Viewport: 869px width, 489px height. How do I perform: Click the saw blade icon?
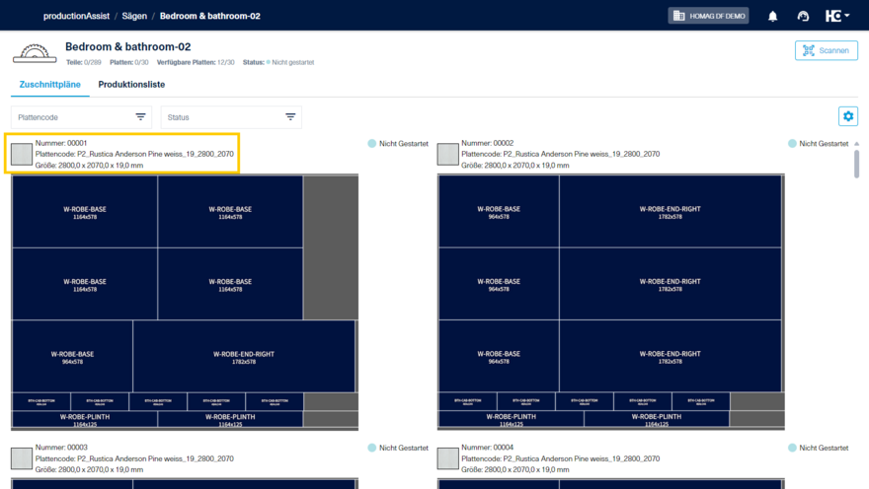click(x=35, y=53)
